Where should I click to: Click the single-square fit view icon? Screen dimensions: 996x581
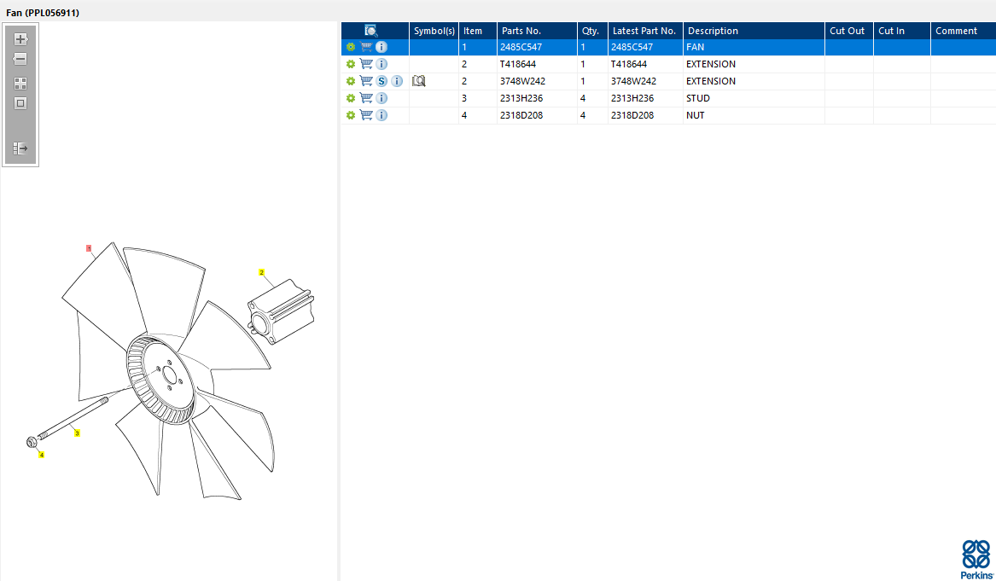pos(20,103)
